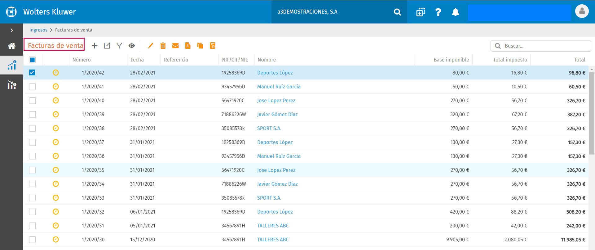The height and width of the screenshot is (250, 595).
Task: Delete using the orange trash icon
Action: [x=163, y=46]
